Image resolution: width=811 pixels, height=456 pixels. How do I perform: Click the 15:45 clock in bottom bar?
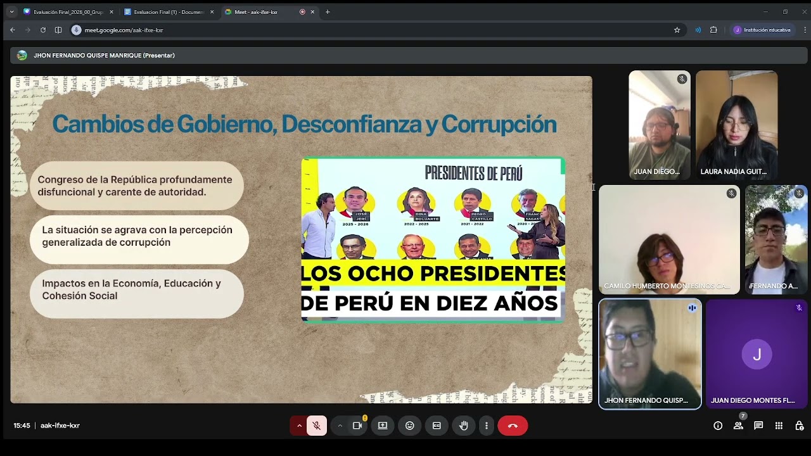pyautogui.click(x=22, y=426)
